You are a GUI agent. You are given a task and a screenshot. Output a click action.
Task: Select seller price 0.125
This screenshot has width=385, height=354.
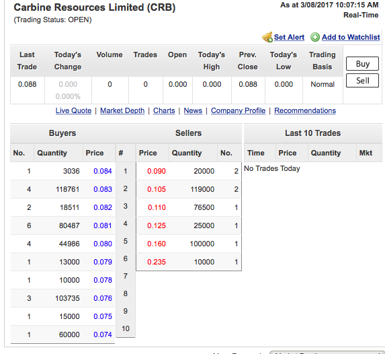click(157, 225)
